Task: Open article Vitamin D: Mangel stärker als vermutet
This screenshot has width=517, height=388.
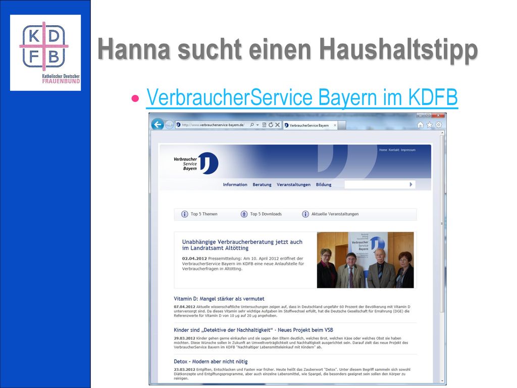Action: click(219, 299)
